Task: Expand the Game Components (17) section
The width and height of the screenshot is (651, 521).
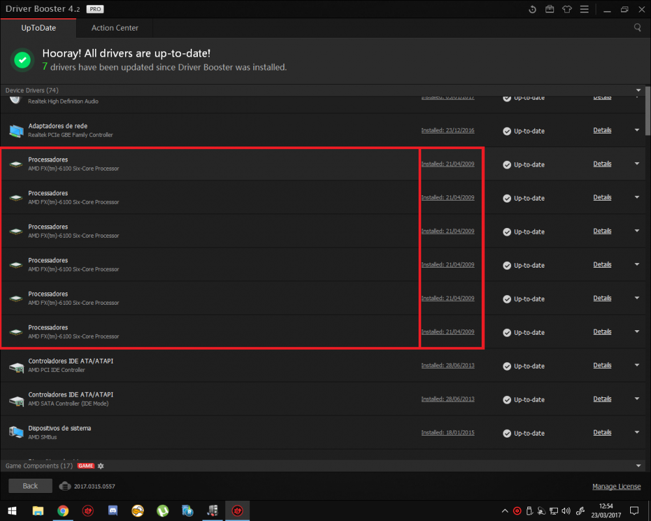Action: (638, 466)
